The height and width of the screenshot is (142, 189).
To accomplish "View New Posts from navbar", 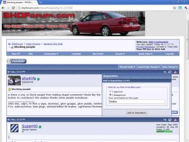I will coord(98,54).
